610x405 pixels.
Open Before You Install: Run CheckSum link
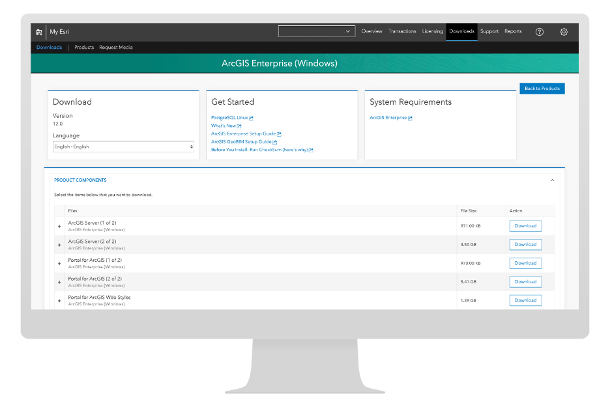click(259, 150)
